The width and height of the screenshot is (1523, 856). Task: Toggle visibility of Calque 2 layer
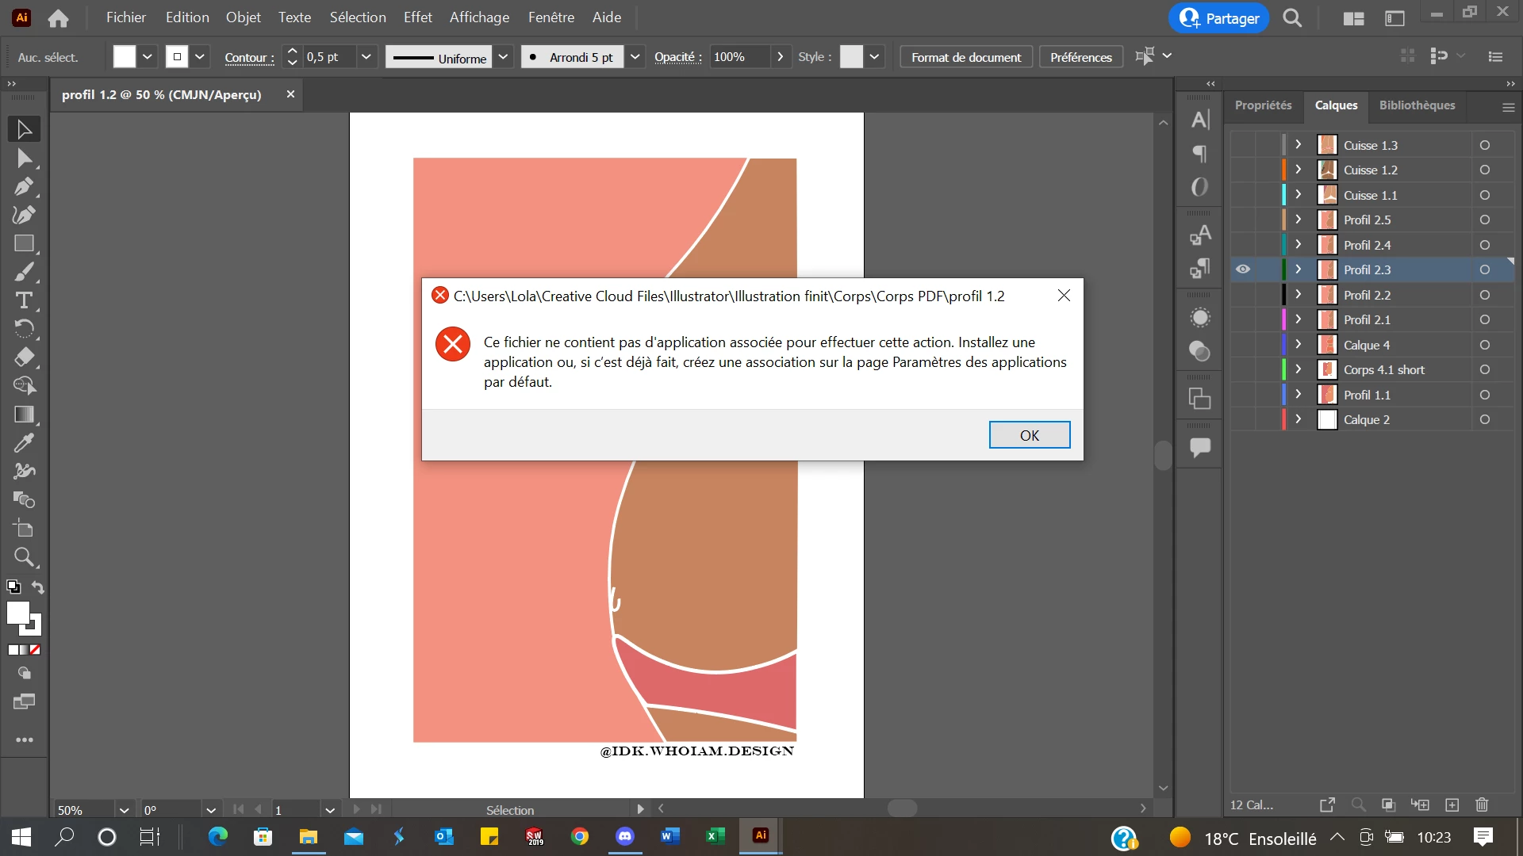pyautogui.click(x=1243, y=419)
